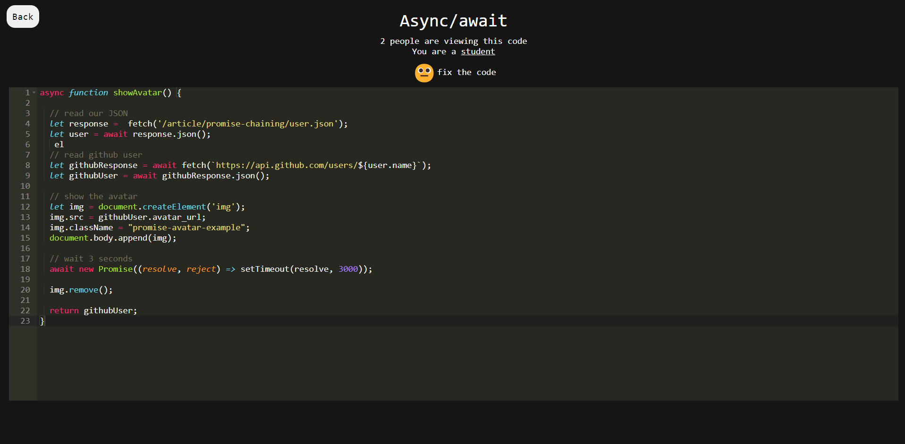Click line number 23 in gutter
The image size is (905, 444).
click(25, 321)
